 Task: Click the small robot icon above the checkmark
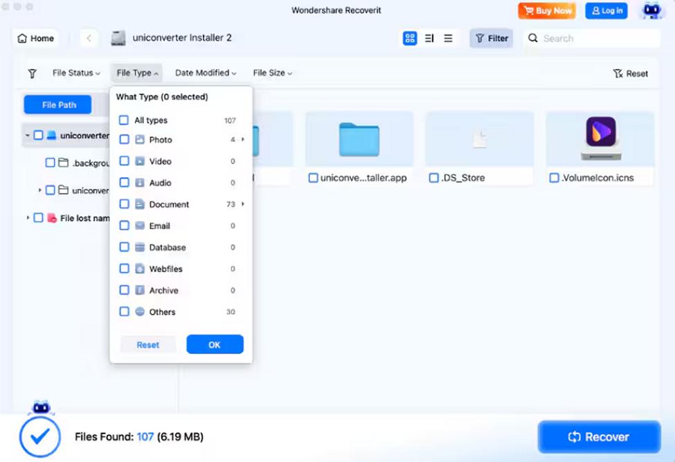point(42,407)
